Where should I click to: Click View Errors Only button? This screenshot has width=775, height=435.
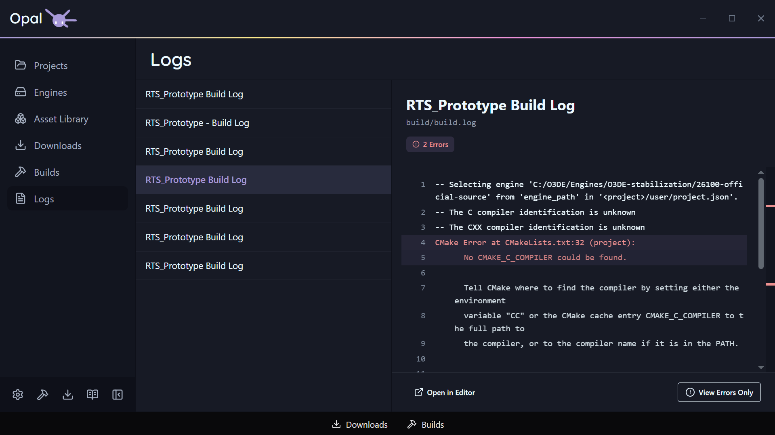[x=719, y=392]
